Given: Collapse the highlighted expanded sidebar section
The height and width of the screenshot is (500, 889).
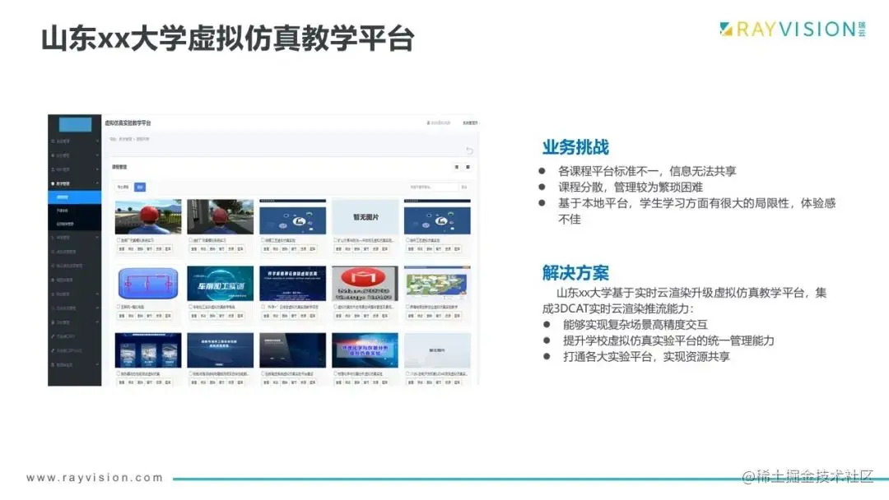Looking at the screenshot, I should (74, 183).
